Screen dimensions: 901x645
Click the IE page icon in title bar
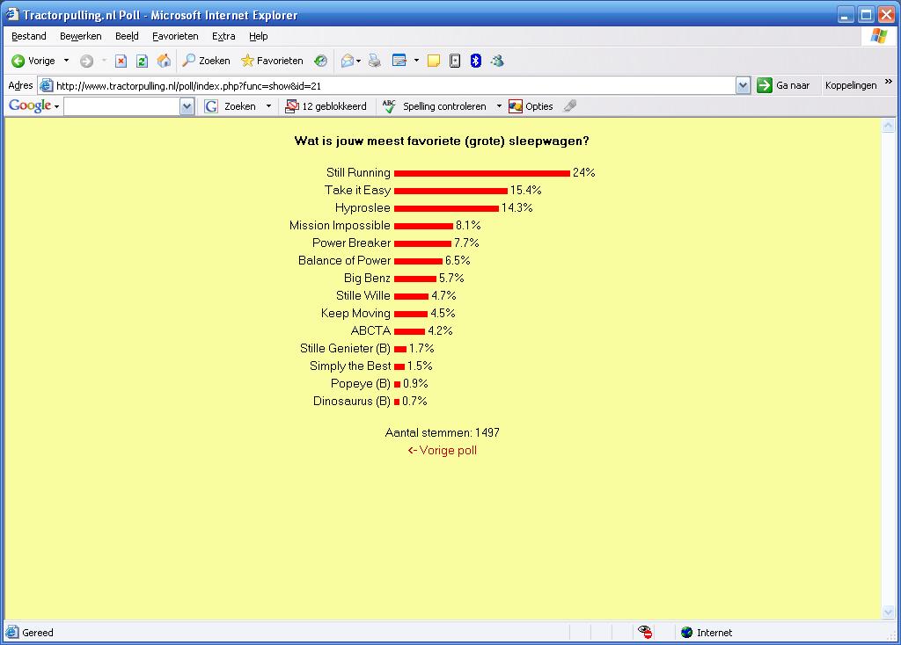12,14
